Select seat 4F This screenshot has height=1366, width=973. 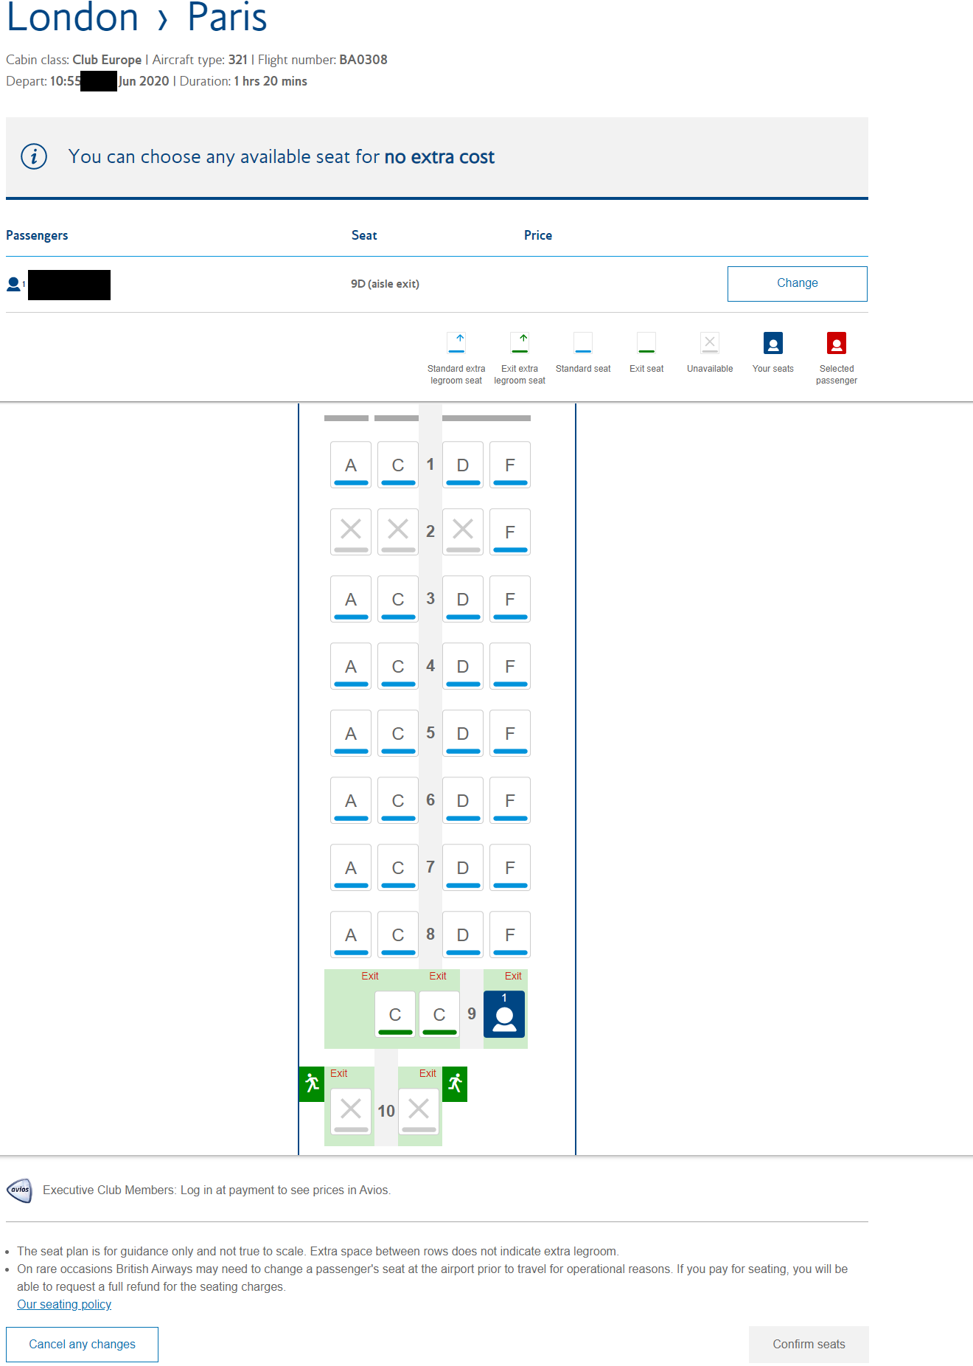coord(510,666)
